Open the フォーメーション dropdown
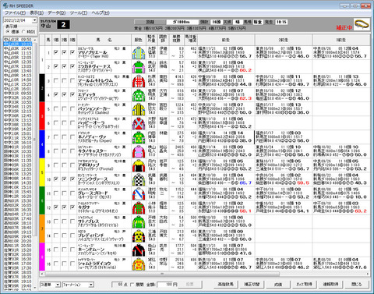 tap(91, 285)
